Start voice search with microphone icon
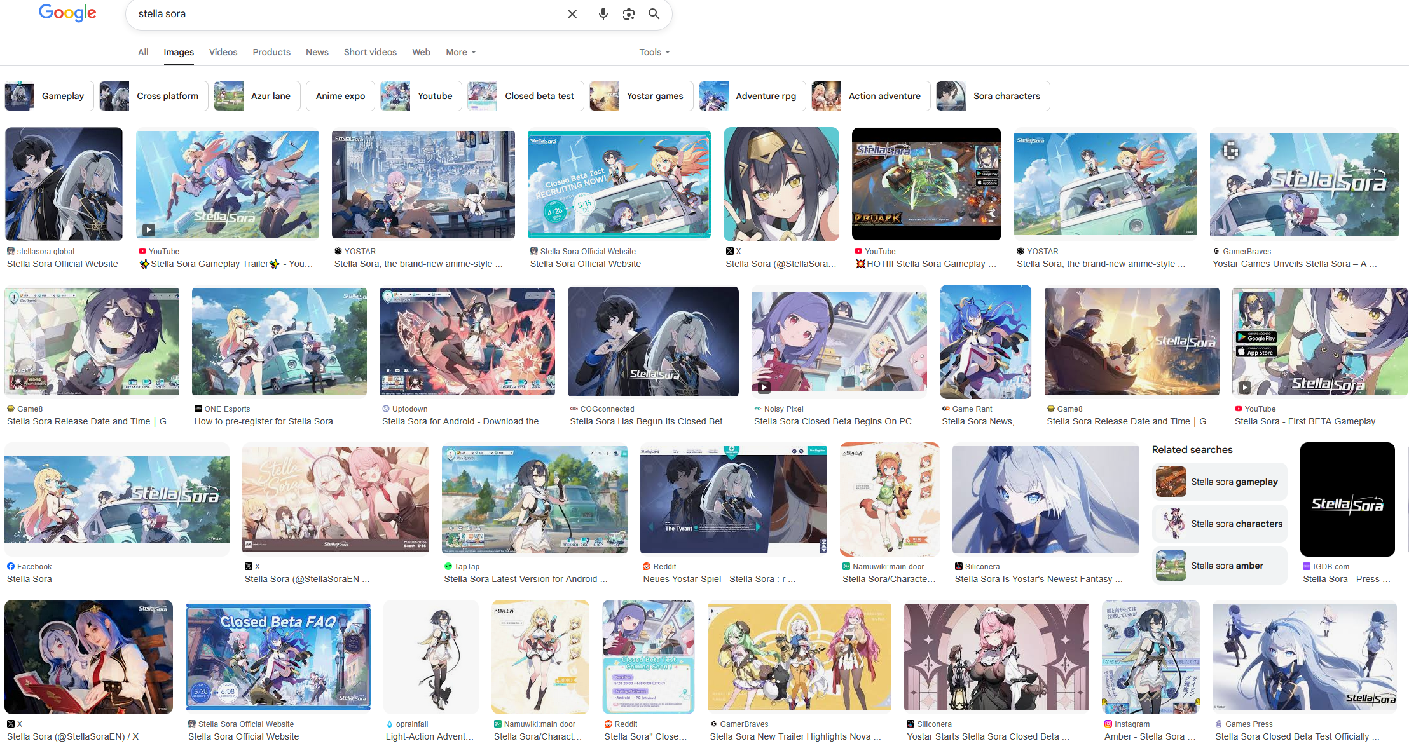The width and height of the screenshot is (1409, 753). [603, 14]
